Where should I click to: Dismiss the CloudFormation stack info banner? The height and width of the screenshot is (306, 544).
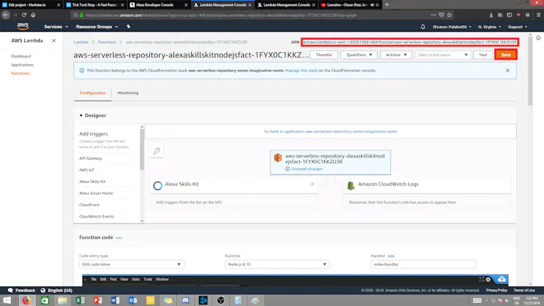point(507,71)
